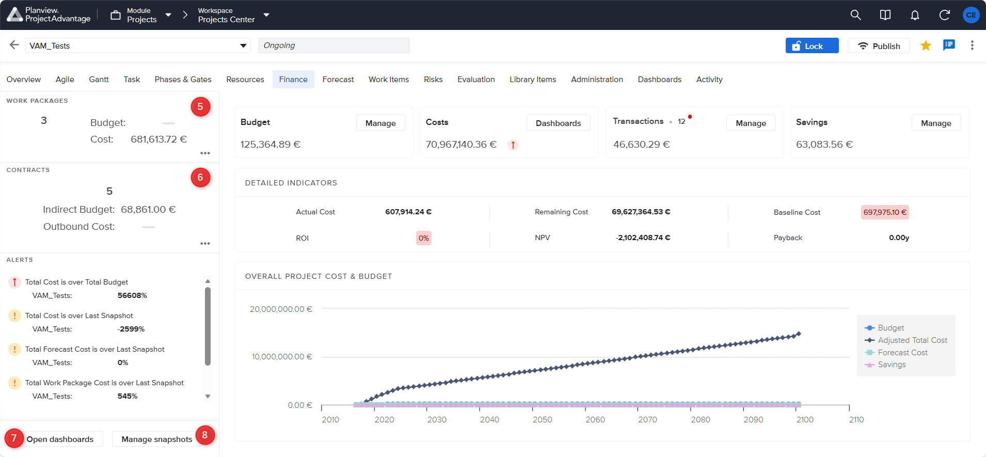
Task: Switch to the Phases & Gates tab
Action: pyautogui.click(x=183, y=80)
